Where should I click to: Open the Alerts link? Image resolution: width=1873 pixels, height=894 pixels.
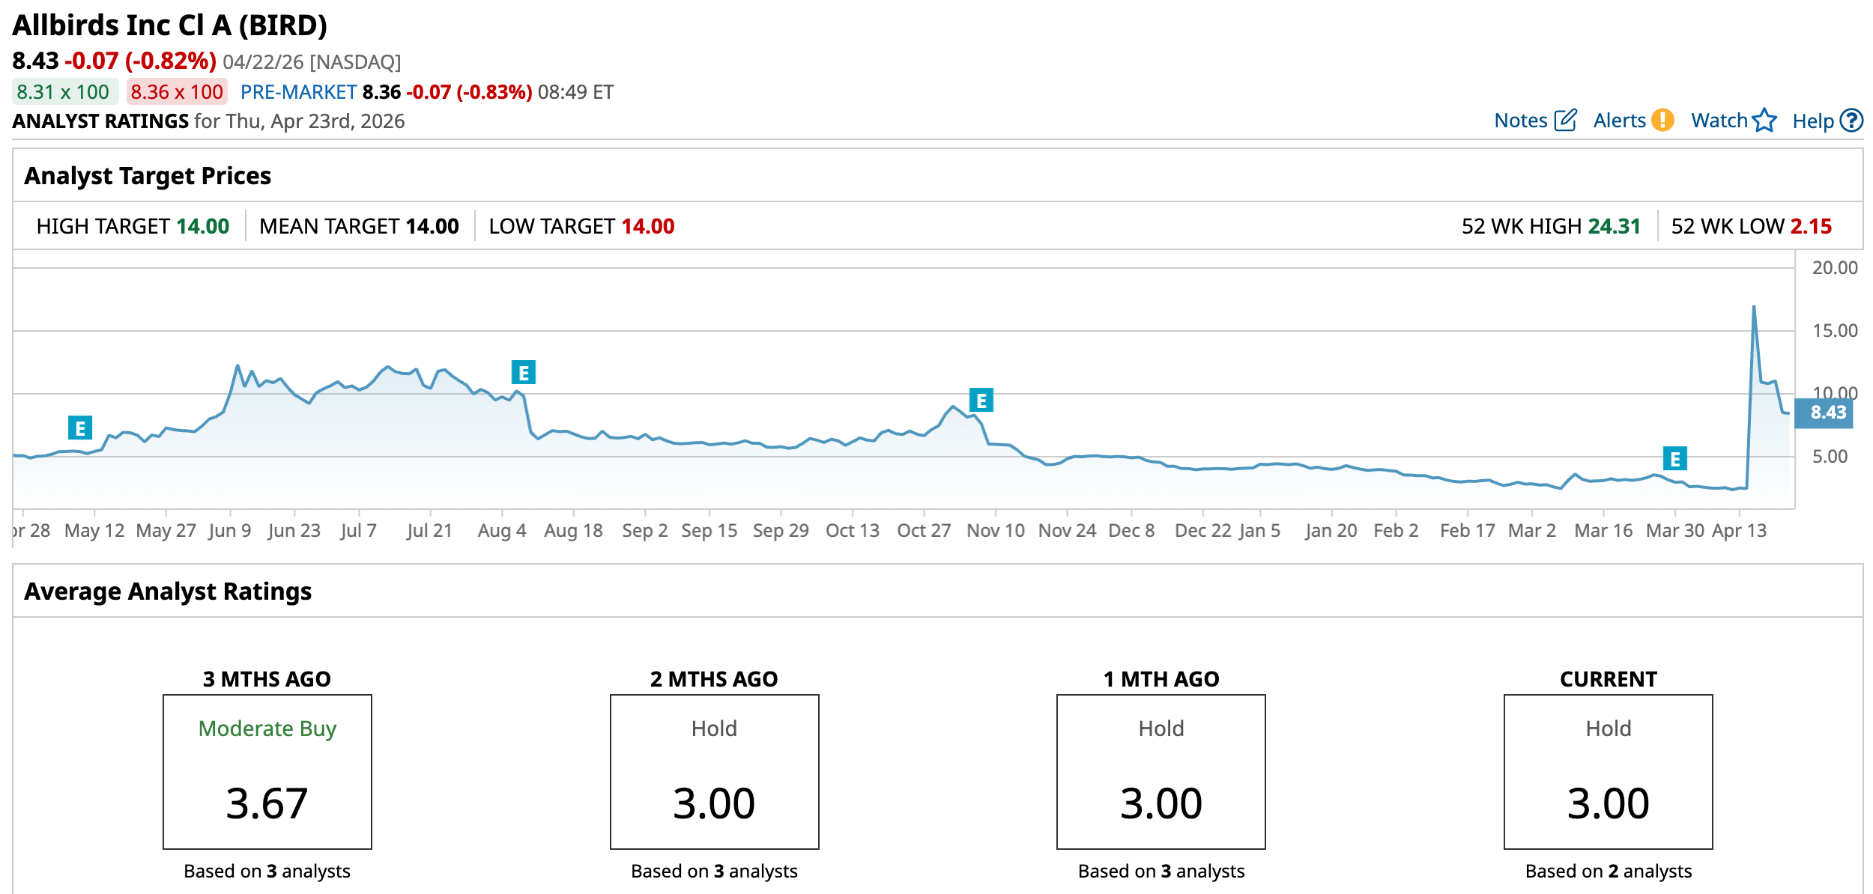pyautogui.click(x=1619, y=121)
